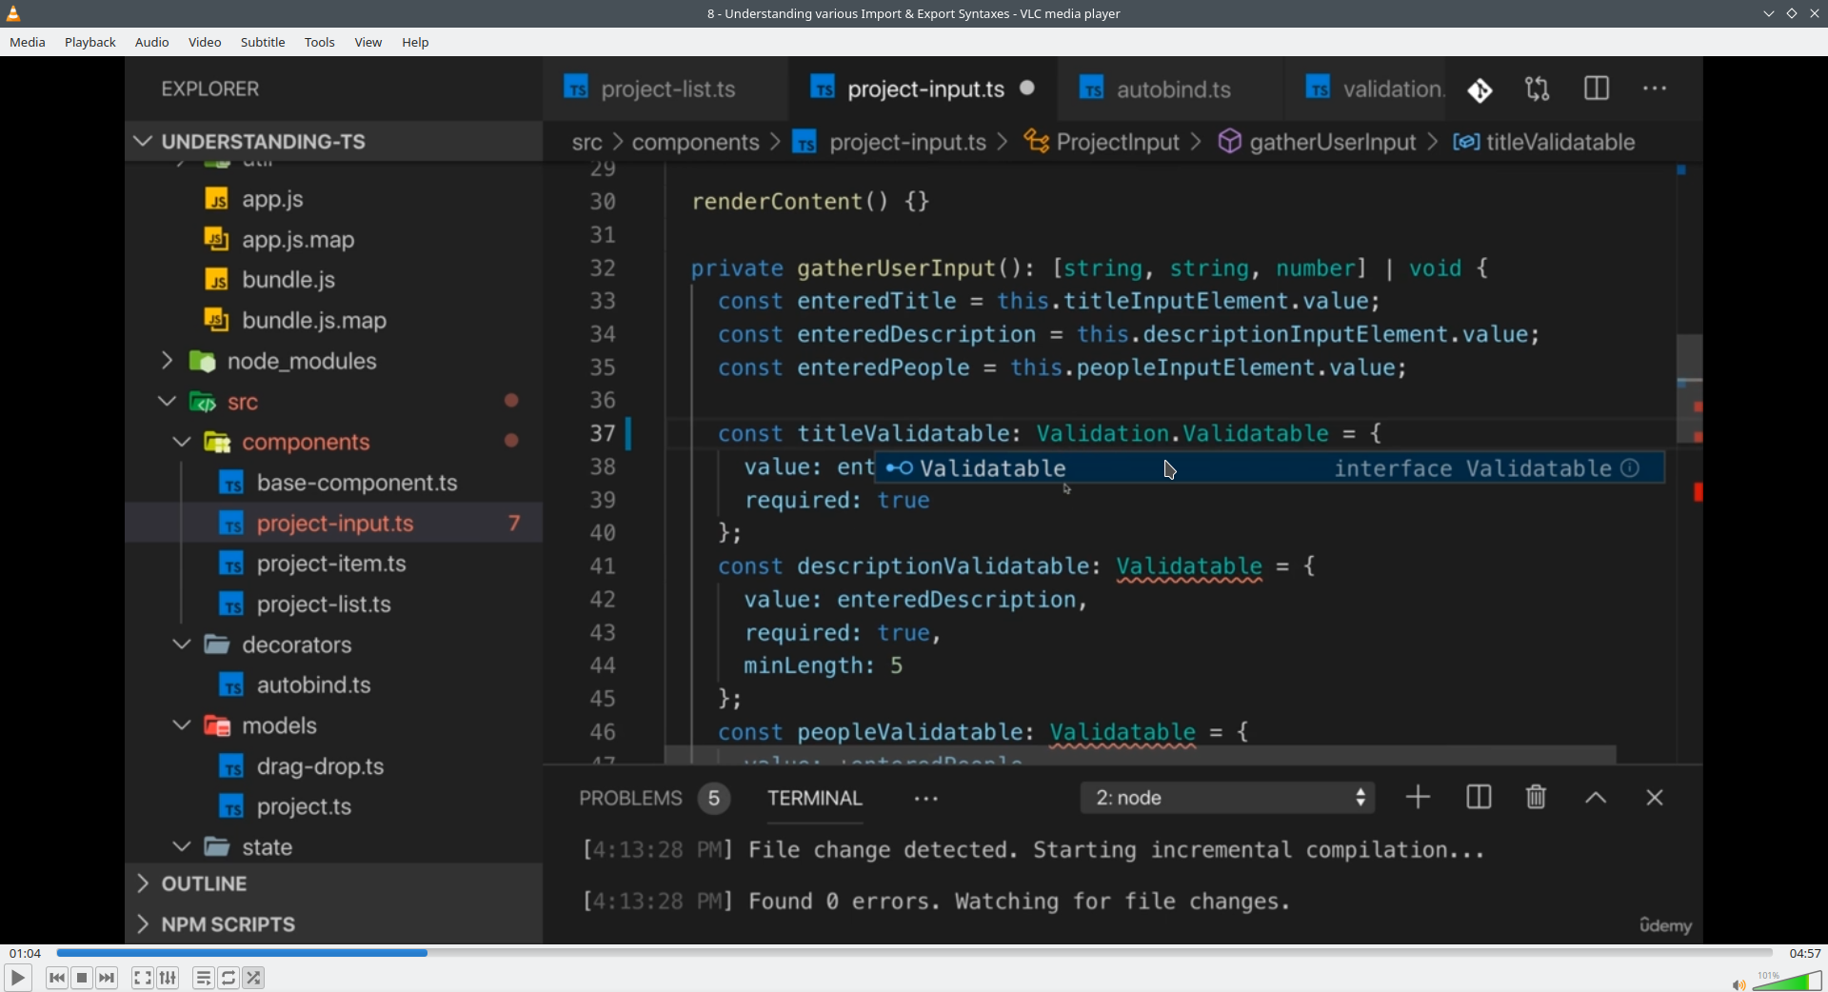This screenshot has width=1828, height=992.
Task: Switch to autobind.ts editor tab
Action: pos(1171,89)
